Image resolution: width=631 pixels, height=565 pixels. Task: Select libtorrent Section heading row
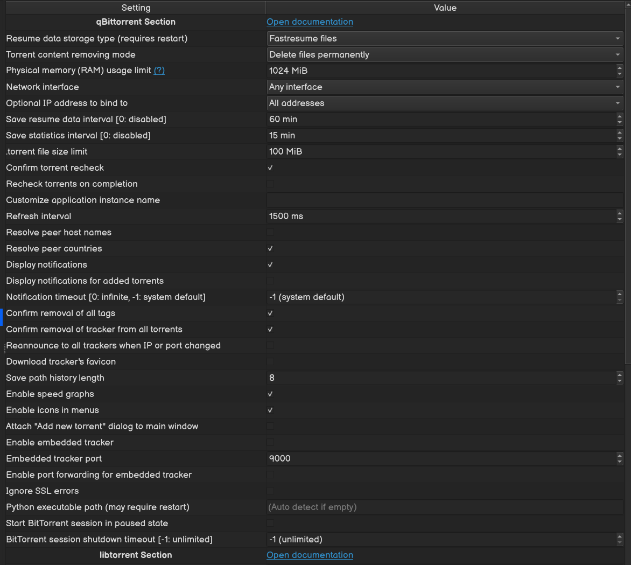tap(136, 555)
